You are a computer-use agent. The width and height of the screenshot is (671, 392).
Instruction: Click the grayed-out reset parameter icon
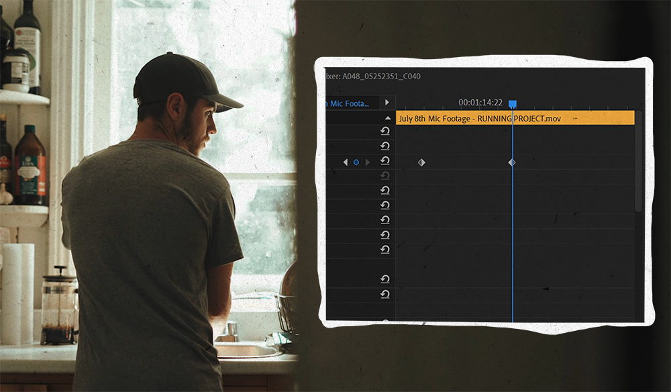[384, 174]
